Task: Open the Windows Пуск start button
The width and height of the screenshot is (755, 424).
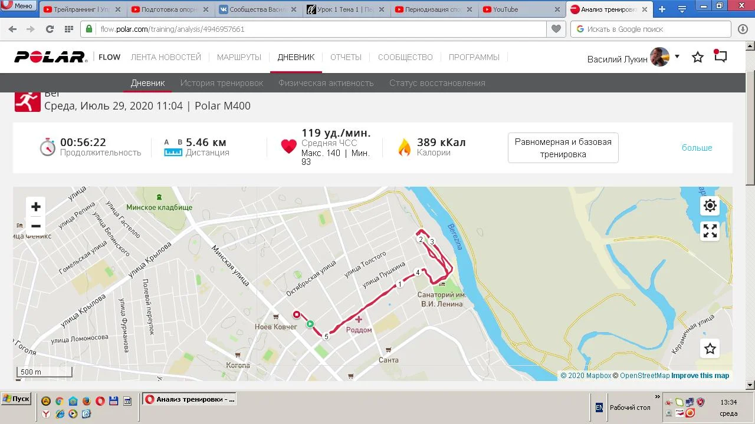Action: tap(16, 399)
